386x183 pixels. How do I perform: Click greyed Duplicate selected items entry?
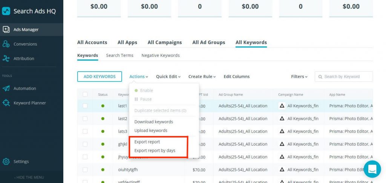click(160, 110)
